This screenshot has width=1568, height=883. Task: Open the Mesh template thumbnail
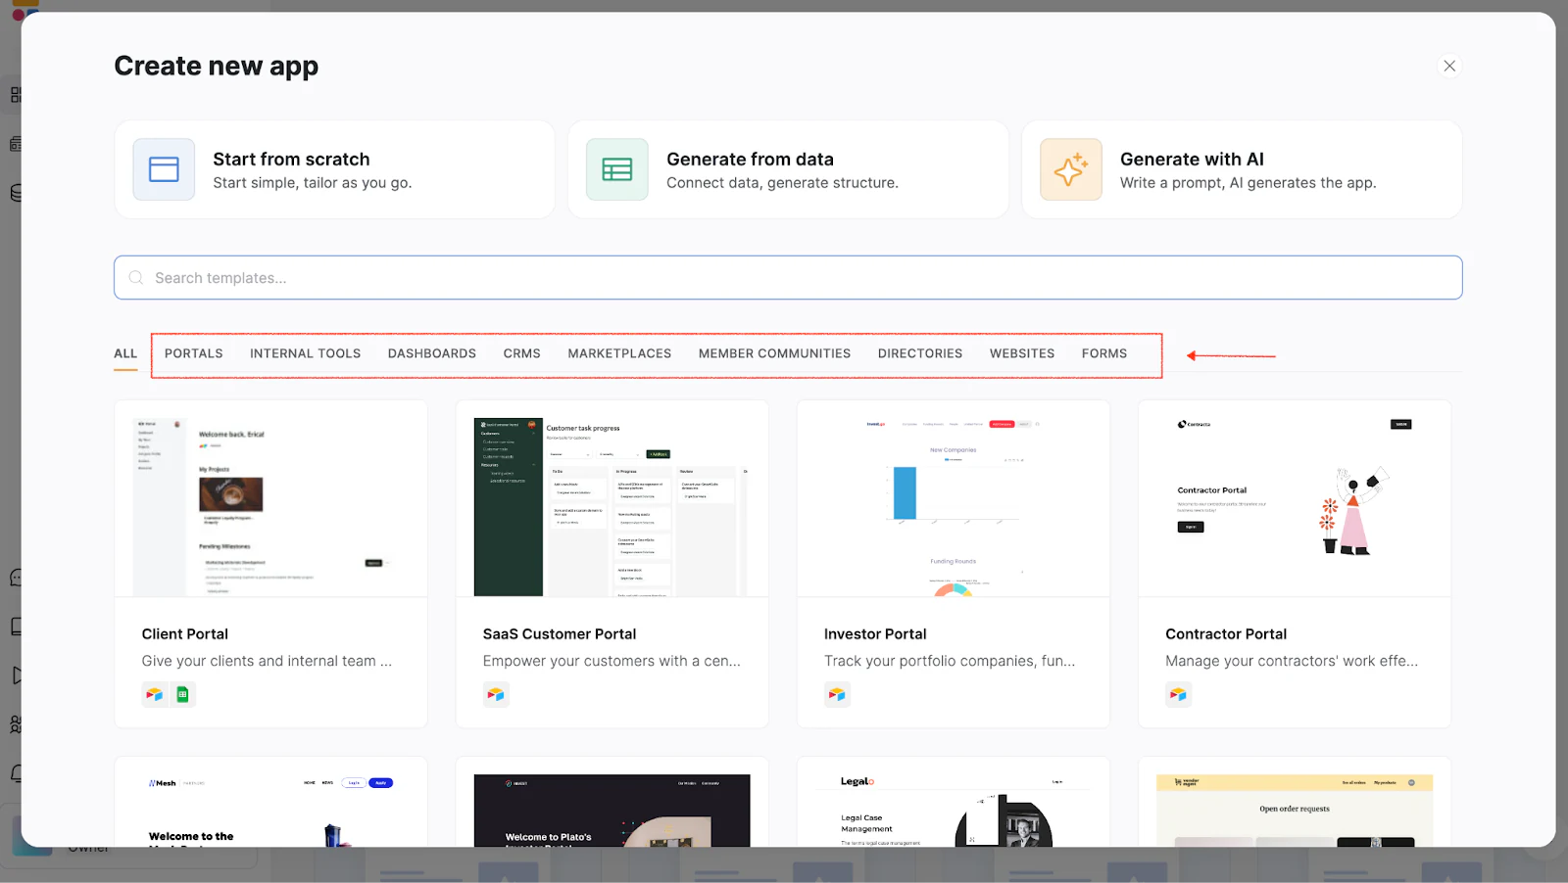coord(270,802)
